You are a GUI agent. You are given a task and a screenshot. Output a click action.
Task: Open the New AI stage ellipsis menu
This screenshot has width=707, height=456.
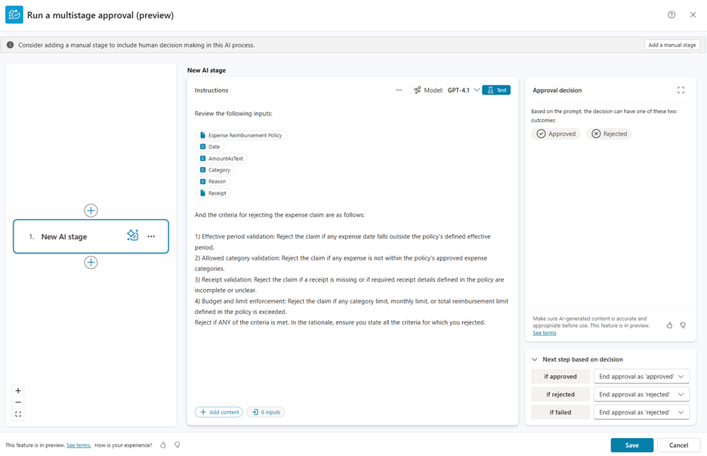pyautogui.click(x=151, y=236)
